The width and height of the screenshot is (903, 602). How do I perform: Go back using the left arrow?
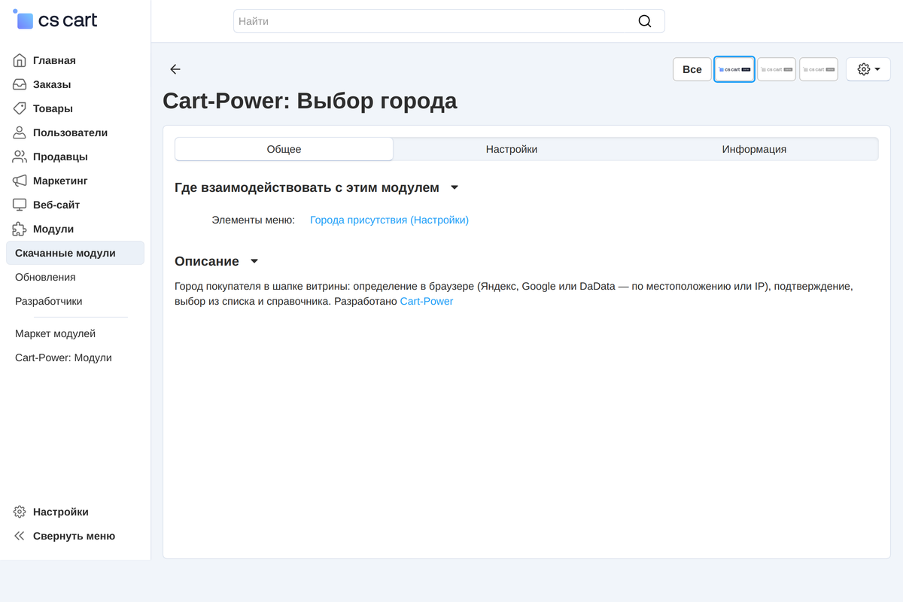pos(175,69)
